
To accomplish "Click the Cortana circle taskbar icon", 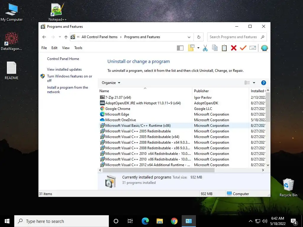I will (116, 221).
